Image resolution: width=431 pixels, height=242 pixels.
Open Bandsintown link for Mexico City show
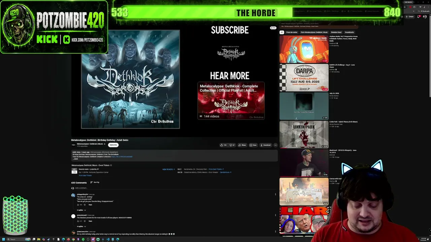coord(225,172)
